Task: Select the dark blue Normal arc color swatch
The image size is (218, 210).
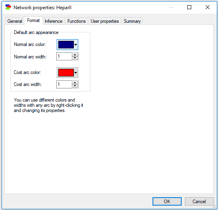Action: [66, 45]
